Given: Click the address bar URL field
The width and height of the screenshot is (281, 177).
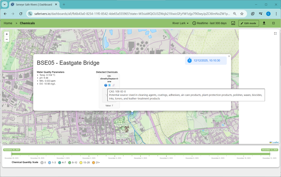Looking at the screenshot, I should click(132, 14).
